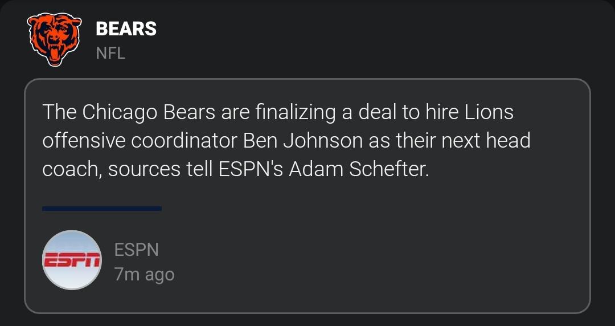The width and height of the screenshot is (615, 326).
Task: Click "offensive coordinator" in the headline
Action: (x=141, y=141)
